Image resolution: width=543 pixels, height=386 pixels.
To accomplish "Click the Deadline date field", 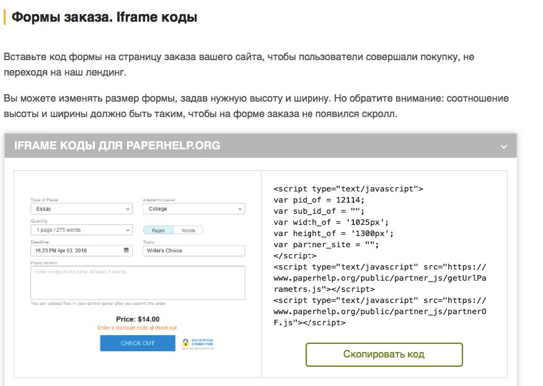I will pos(82,251).
